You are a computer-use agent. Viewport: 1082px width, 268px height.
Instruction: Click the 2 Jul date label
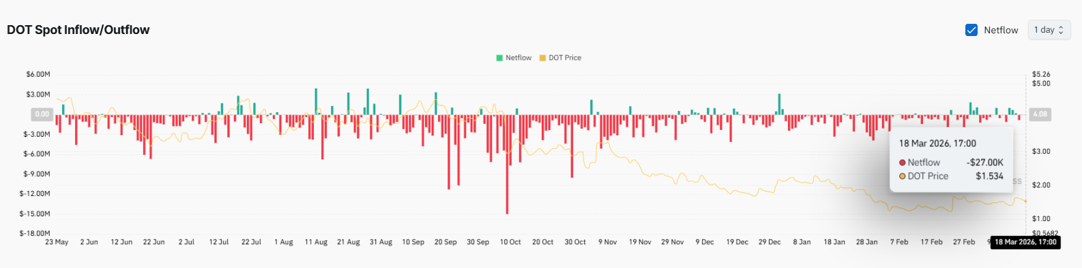coord(186,242)
